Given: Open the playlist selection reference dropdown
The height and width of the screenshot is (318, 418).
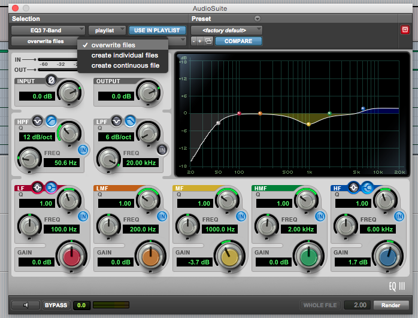Looking at the screenshot, I should coord(107,31).
